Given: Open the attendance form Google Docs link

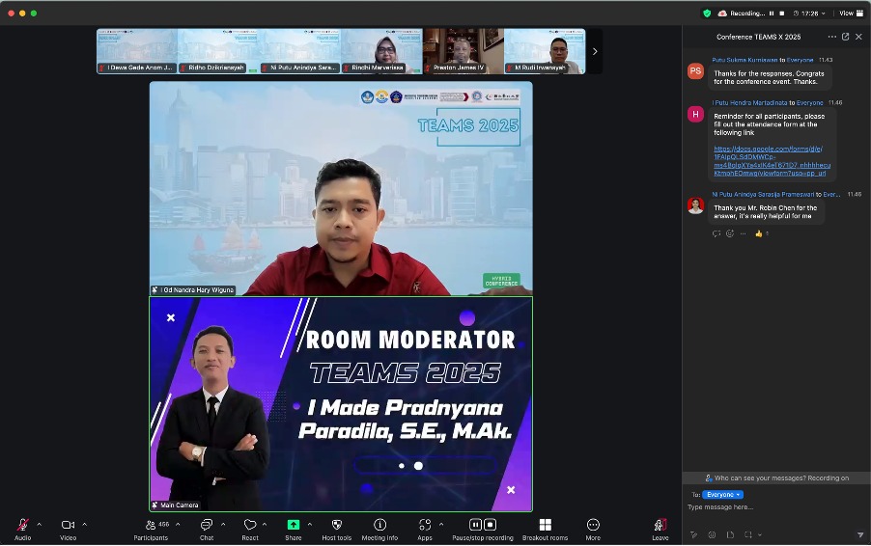Looking at the screenshot, I should 768,161.
